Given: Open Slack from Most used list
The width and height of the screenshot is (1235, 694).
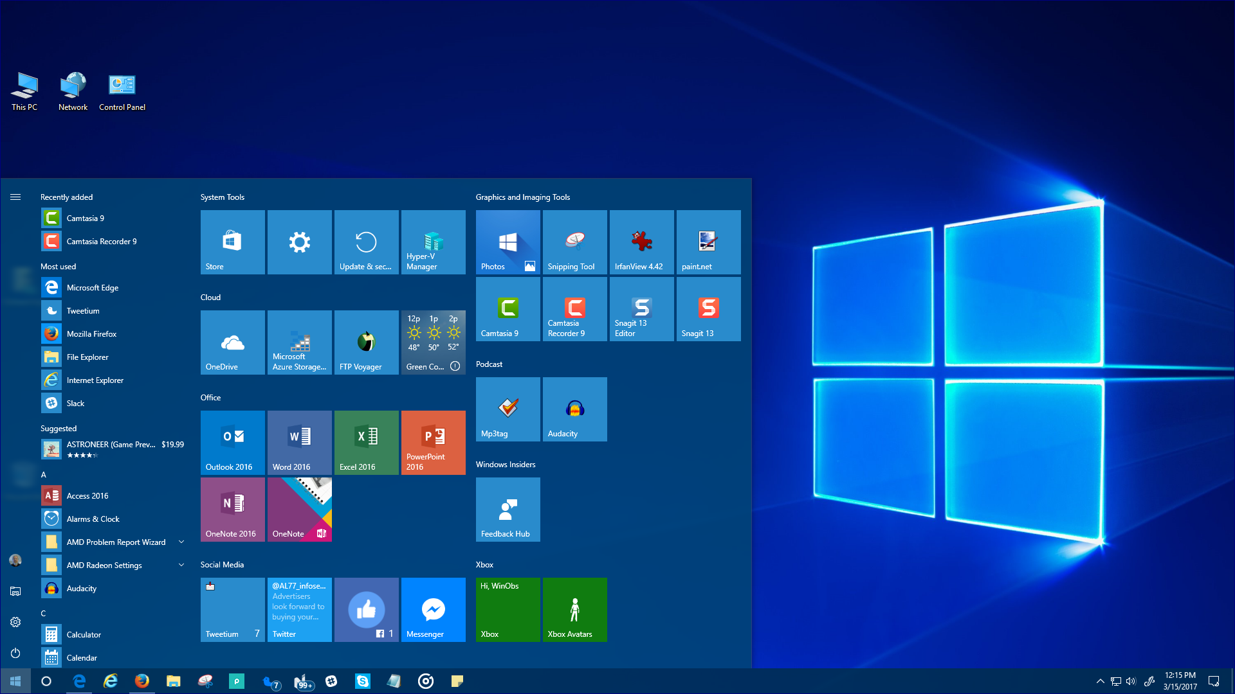Looking at the screenshot, I should (x=75, y=404).
